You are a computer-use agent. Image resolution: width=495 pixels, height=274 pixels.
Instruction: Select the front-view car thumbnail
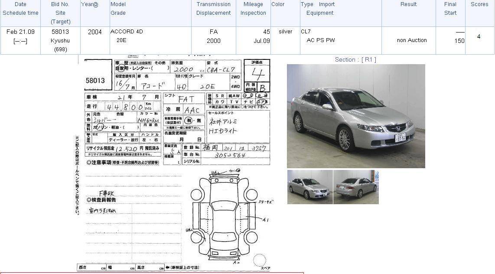[x=310, y=187]
